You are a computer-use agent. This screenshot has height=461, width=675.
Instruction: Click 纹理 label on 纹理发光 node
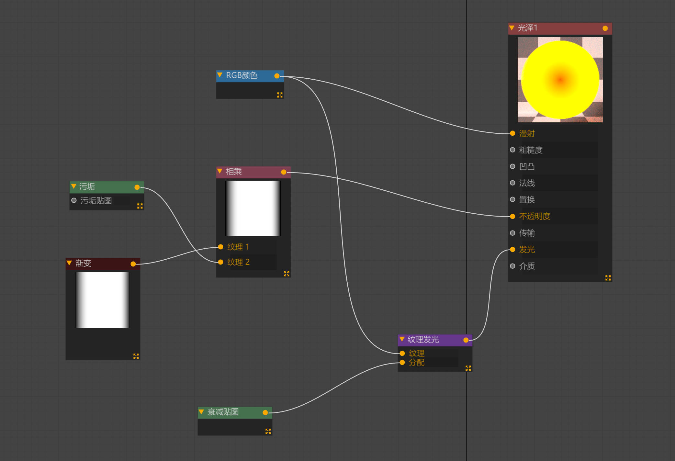(417, 353)
